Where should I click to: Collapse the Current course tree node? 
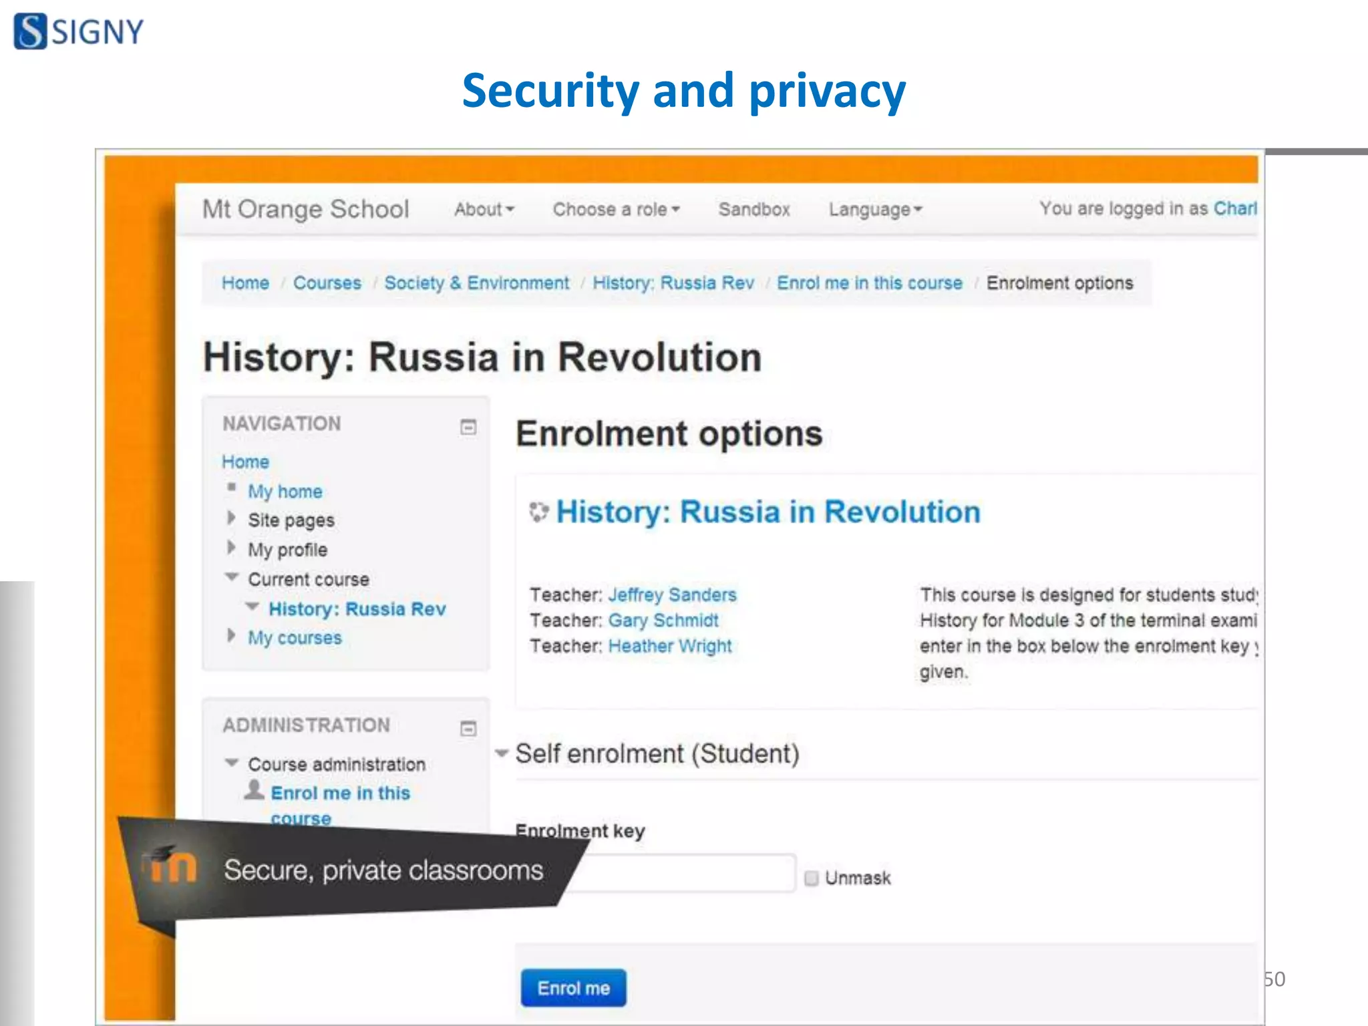click(232, 577)
